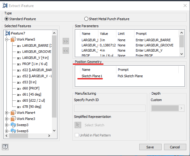Open the help question mark icon
Screen dimensions: 190x156
(x=5, y=147)
